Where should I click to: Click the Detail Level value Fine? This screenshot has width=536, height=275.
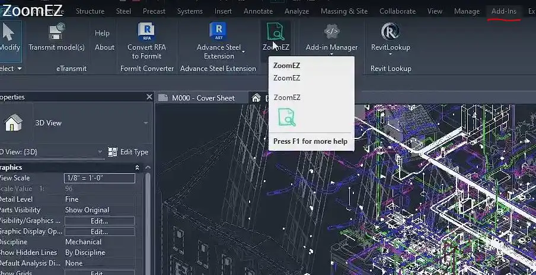tap(100, 199)
